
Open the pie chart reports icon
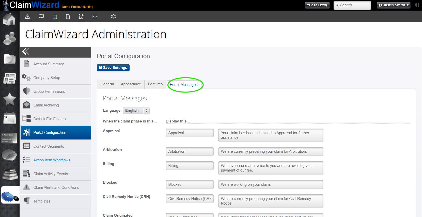pyautogui.click(x=9, y=156)
